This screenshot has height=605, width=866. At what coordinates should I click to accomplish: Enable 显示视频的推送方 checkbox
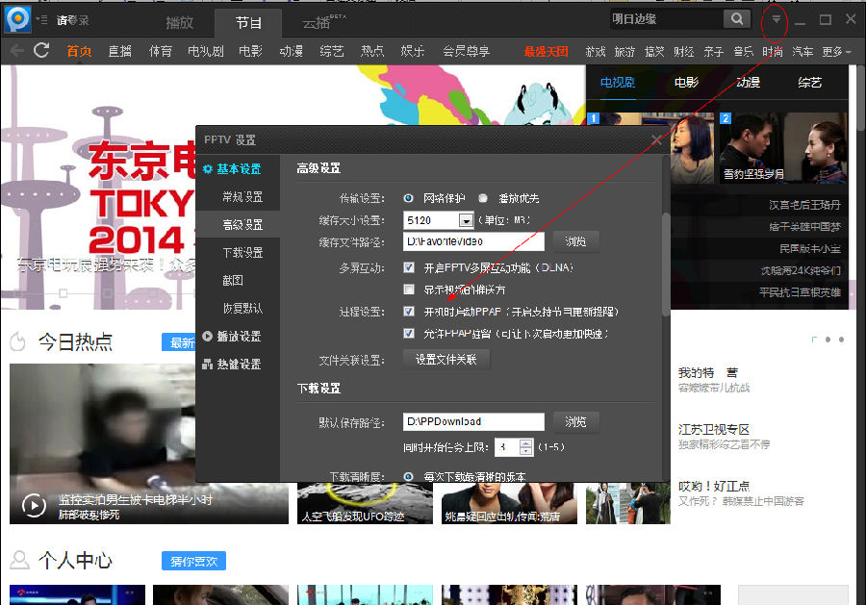click(x=409, y=290)
